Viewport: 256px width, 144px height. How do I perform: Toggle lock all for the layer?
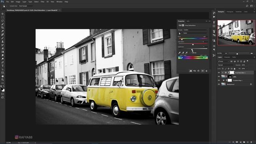[x=235, y=69]
